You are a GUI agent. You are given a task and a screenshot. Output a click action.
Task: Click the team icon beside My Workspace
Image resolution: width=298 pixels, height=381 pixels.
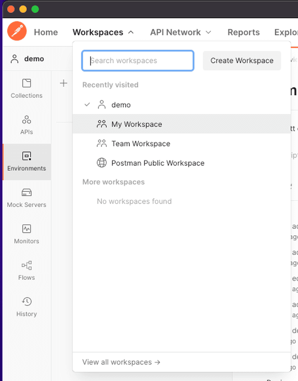point(102,124)
